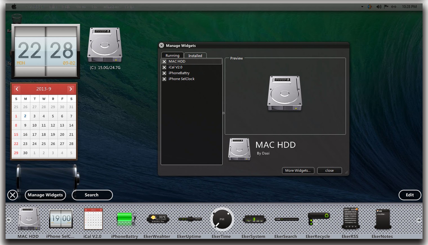The width and height of the screenshot is (428, 245).
Task: Click the "2013-9" calendar month title
Action: point(44,89)
